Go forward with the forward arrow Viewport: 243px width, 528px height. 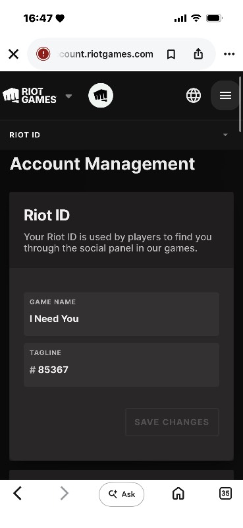[x=64, y=494]
